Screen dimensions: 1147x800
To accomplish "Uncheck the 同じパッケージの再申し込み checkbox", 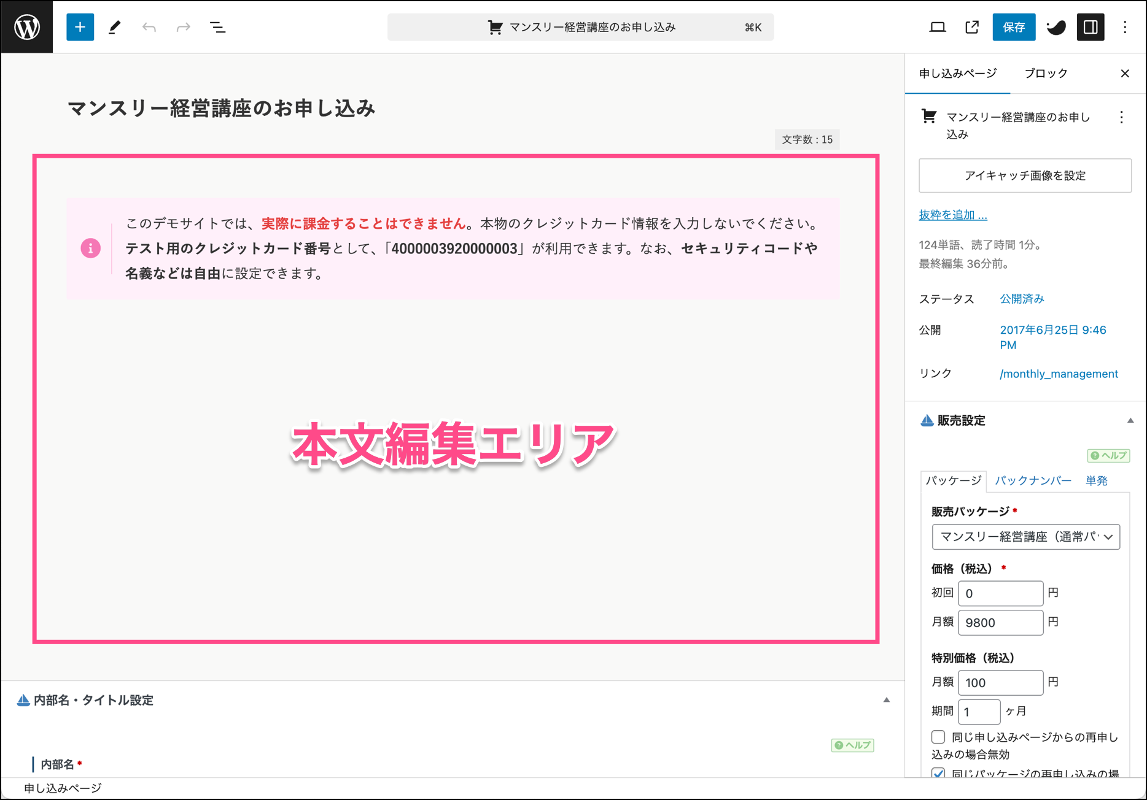I will tap(938, 773).
